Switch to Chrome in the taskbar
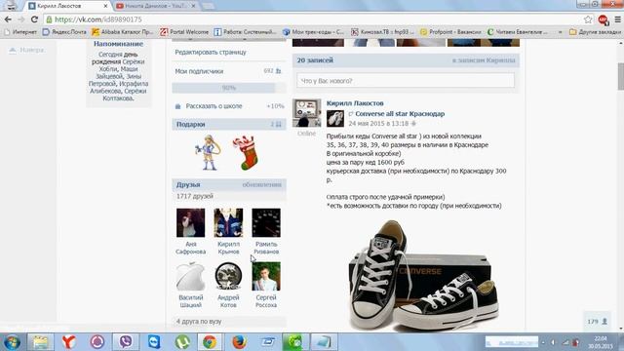 point(210,342)
